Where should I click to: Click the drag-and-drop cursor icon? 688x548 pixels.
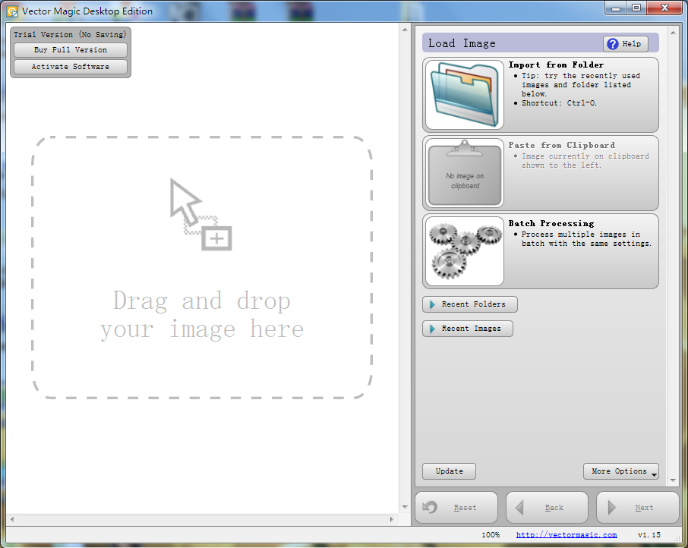(200, 215)
